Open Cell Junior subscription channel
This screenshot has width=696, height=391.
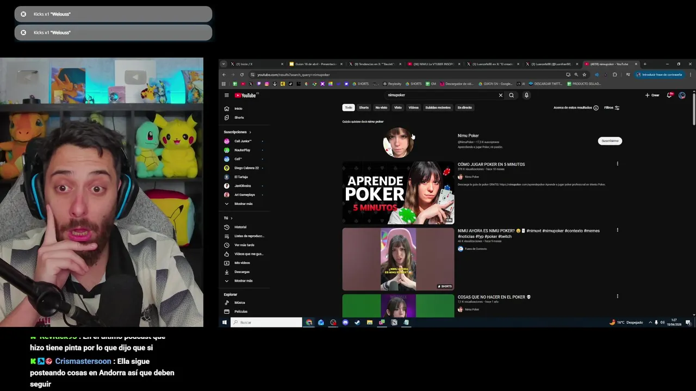coord(243,141)
